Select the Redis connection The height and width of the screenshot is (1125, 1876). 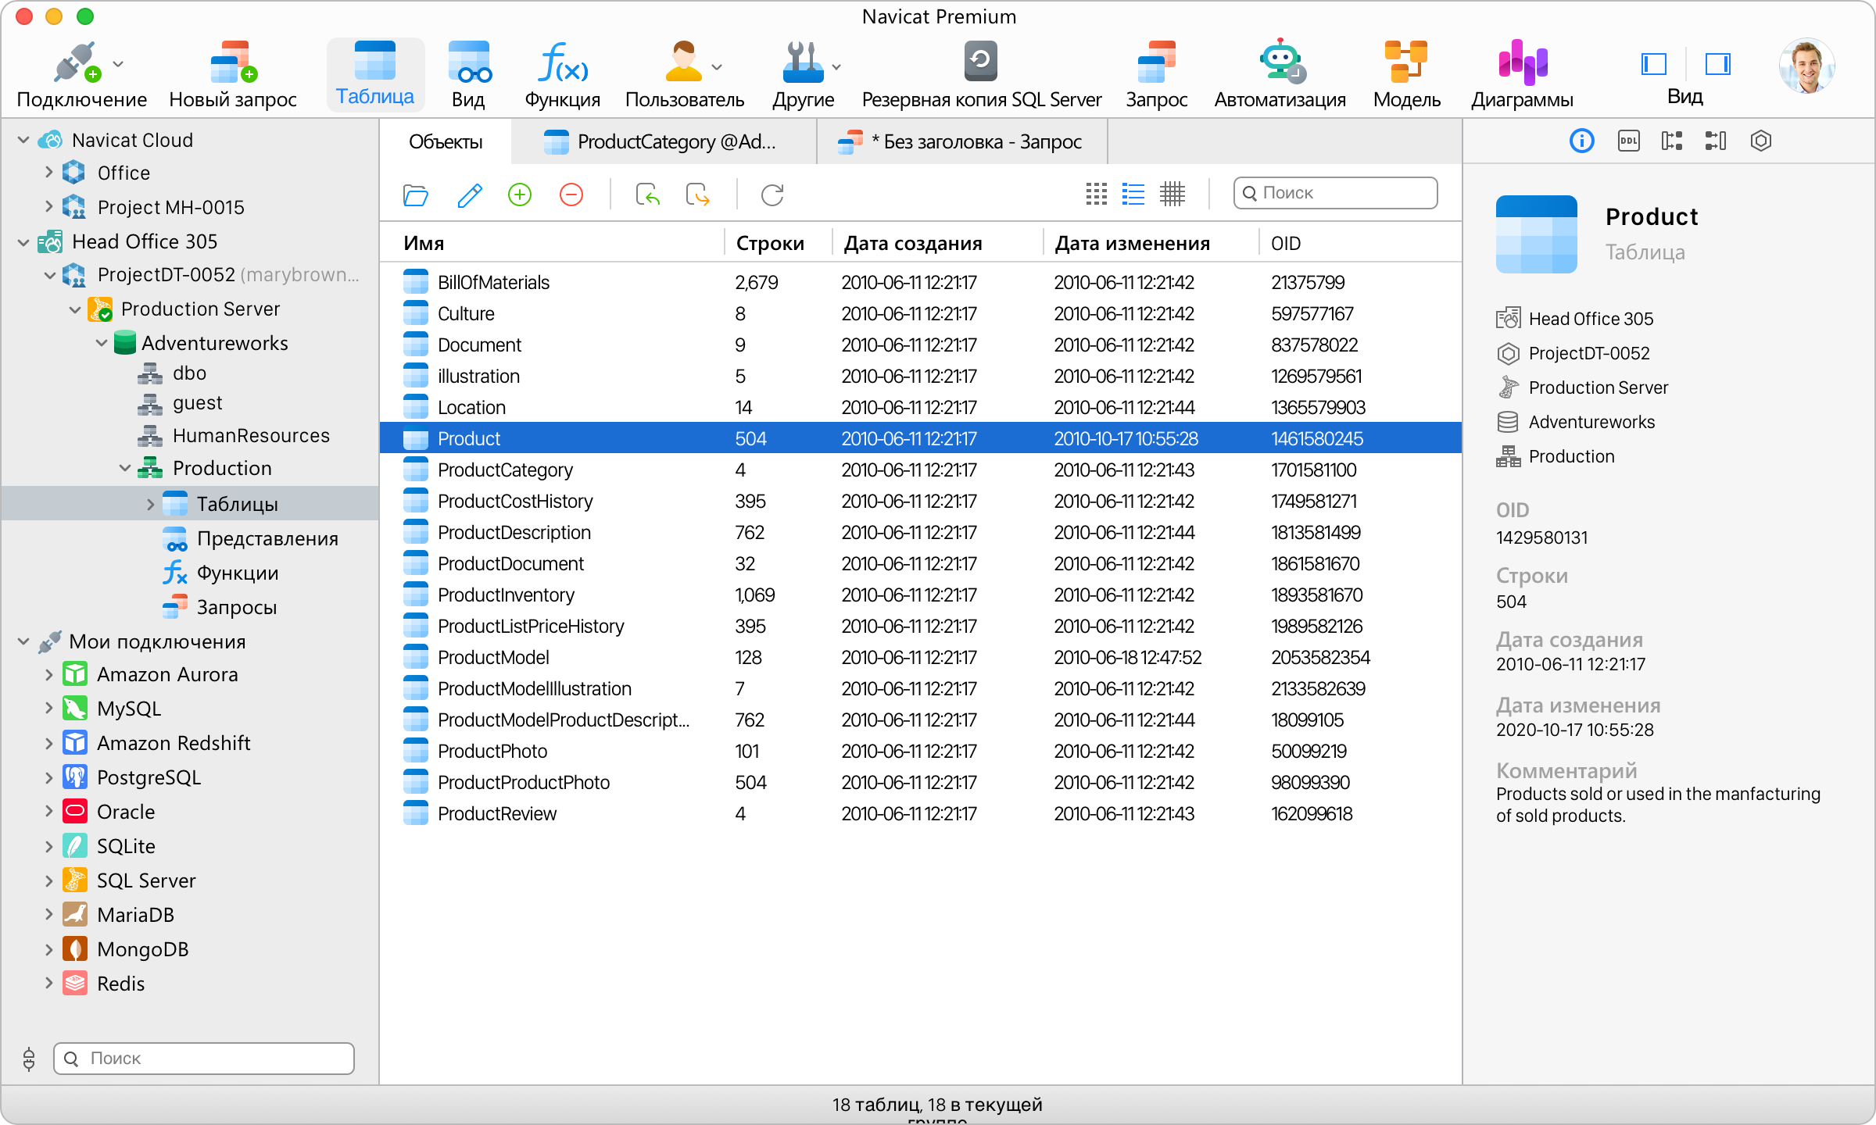coord(120,984)
